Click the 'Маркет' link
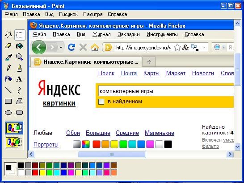Viewport: 244px width, 183px height. point(176,73)
